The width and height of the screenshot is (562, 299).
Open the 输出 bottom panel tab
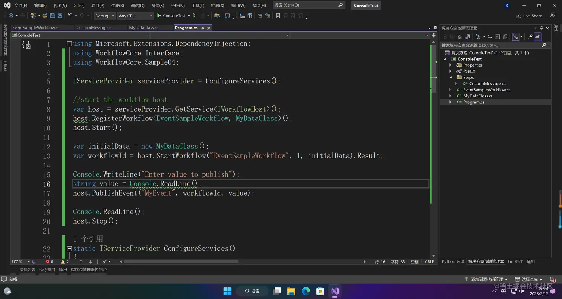tap(63, 270)
